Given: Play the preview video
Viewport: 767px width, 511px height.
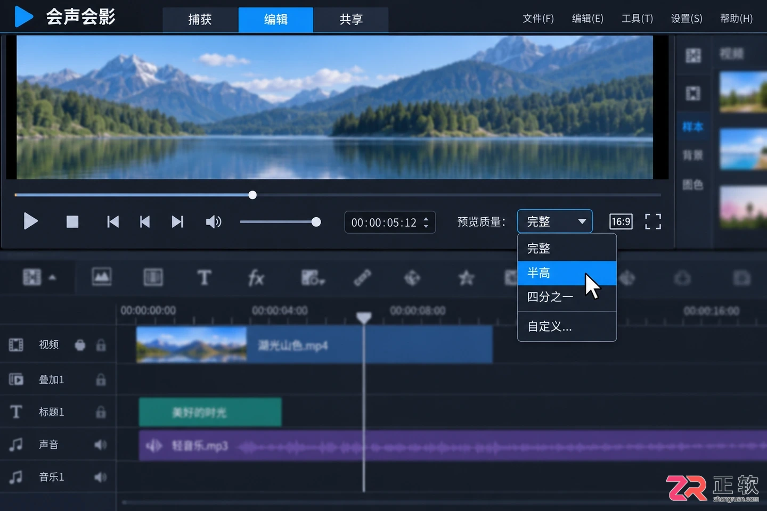Looking at the screenshot, I should tap(31, 221).
